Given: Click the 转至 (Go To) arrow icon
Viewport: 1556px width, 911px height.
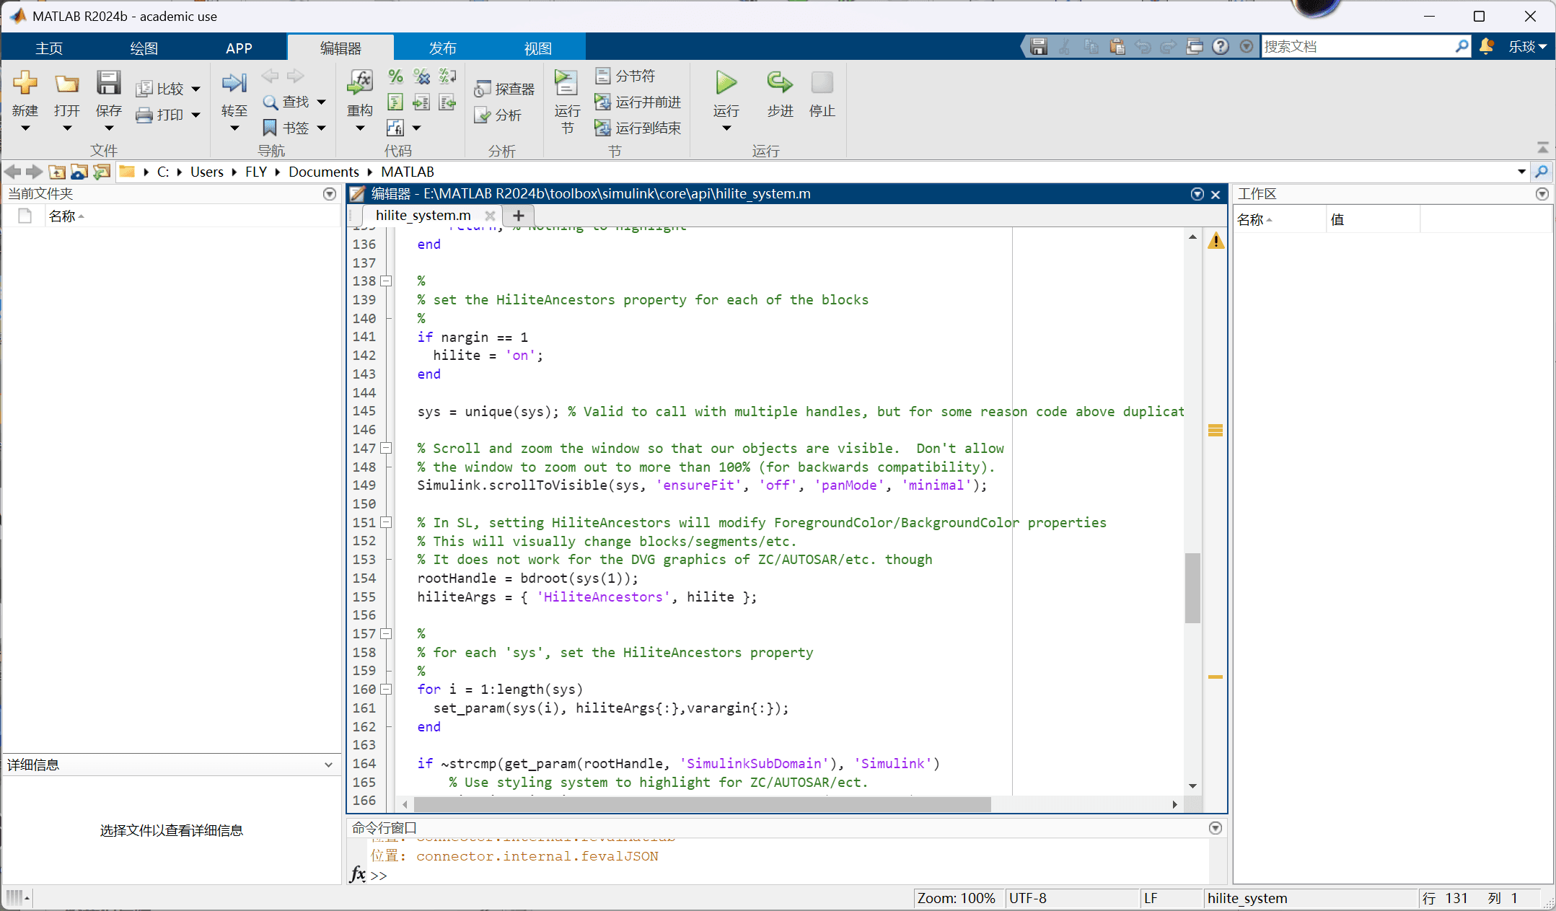Looking at the screenshot, I should point(234,83).
